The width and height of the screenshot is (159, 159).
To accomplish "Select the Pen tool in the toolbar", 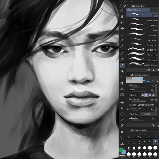I will 122,53.
